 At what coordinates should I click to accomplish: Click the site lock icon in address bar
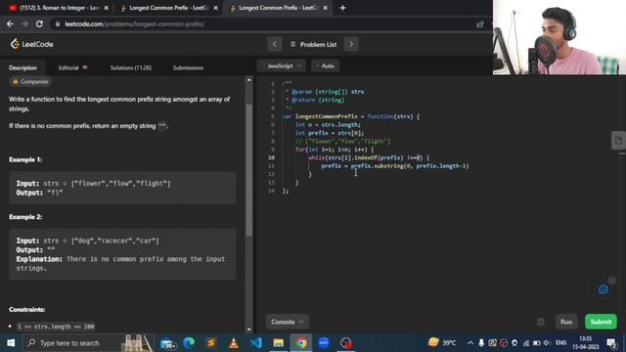tap(58, 23)
